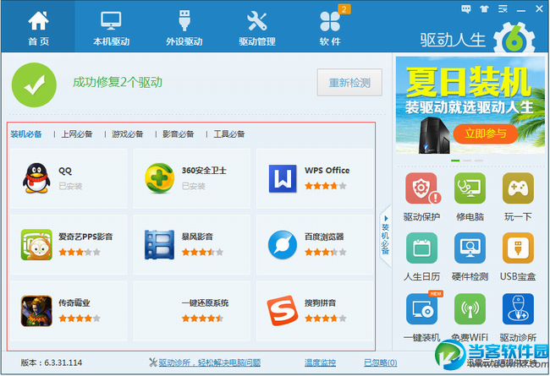Viewport: 550px width, 376px height.
Task: Go to the 首页 home tab
Action: 38,27
